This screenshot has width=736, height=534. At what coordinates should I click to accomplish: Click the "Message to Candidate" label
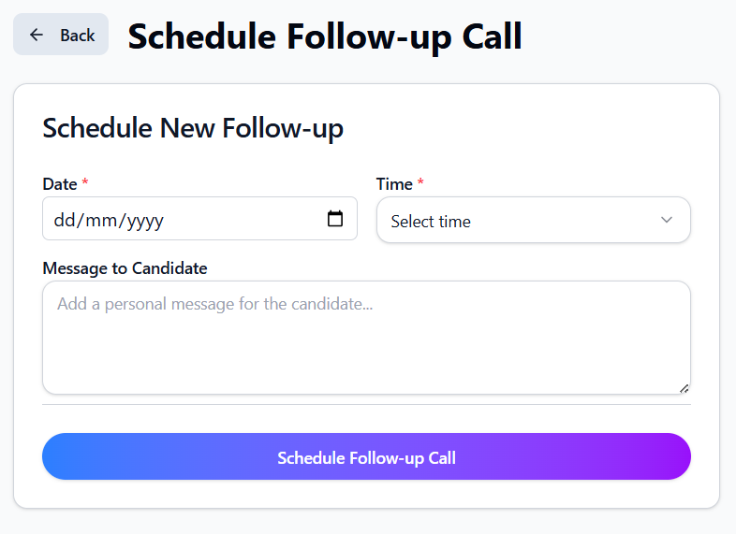tap(125, 268)
